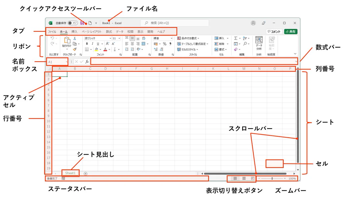
Task: Open the number format dropdown (標準)
Action: [171, 38]
